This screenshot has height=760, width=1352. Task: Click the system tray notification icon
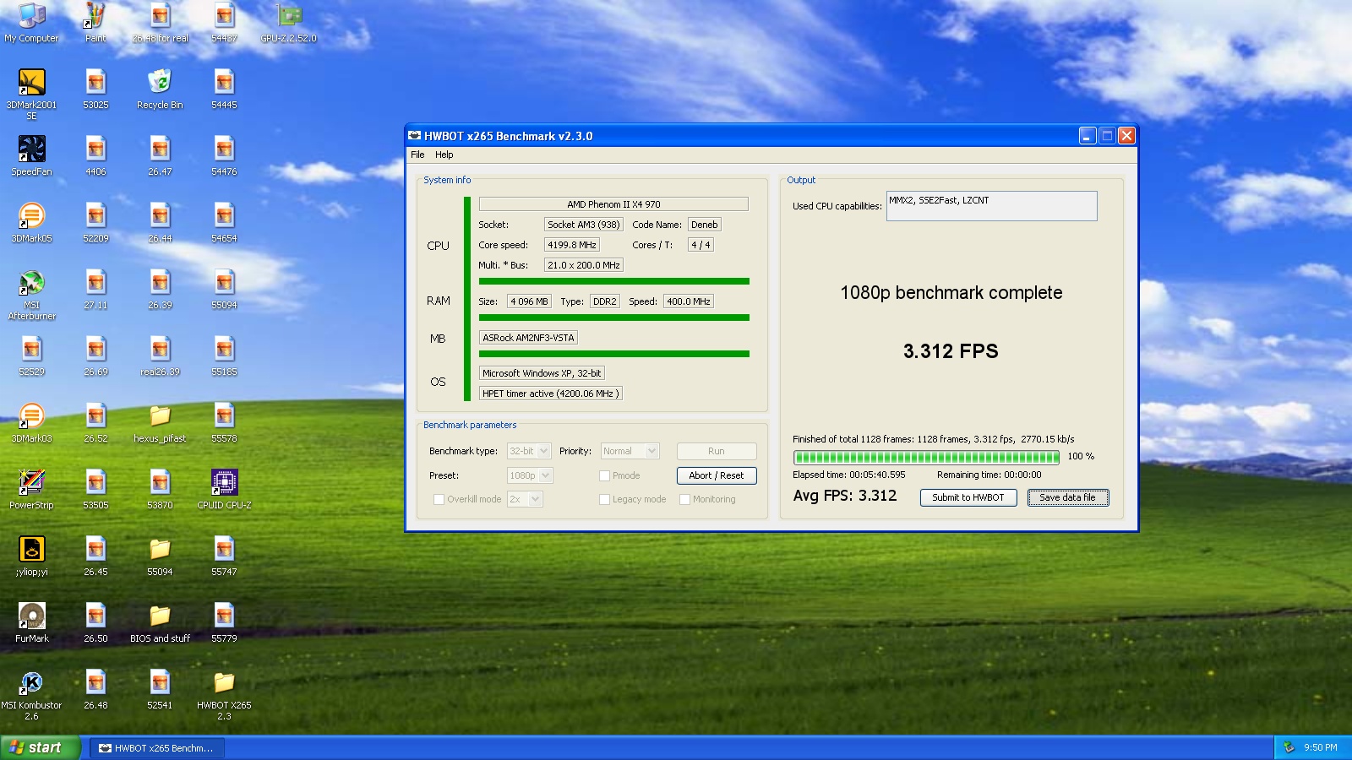pyautogui.click(x=1289, y=747)
